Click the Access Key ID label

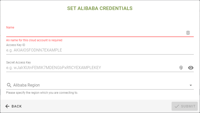(16, 45)
